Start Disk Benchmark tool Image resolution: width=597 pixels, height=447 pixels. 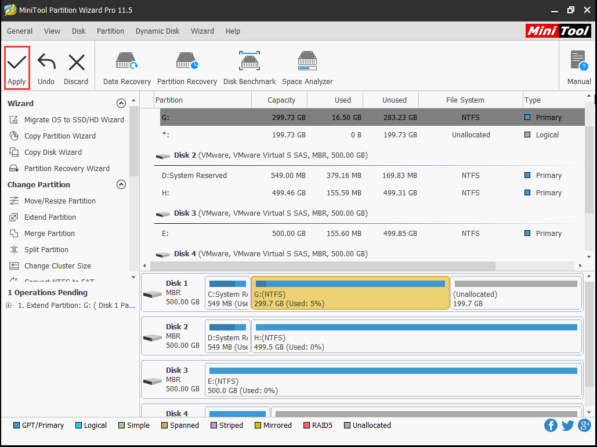point(249,68)
